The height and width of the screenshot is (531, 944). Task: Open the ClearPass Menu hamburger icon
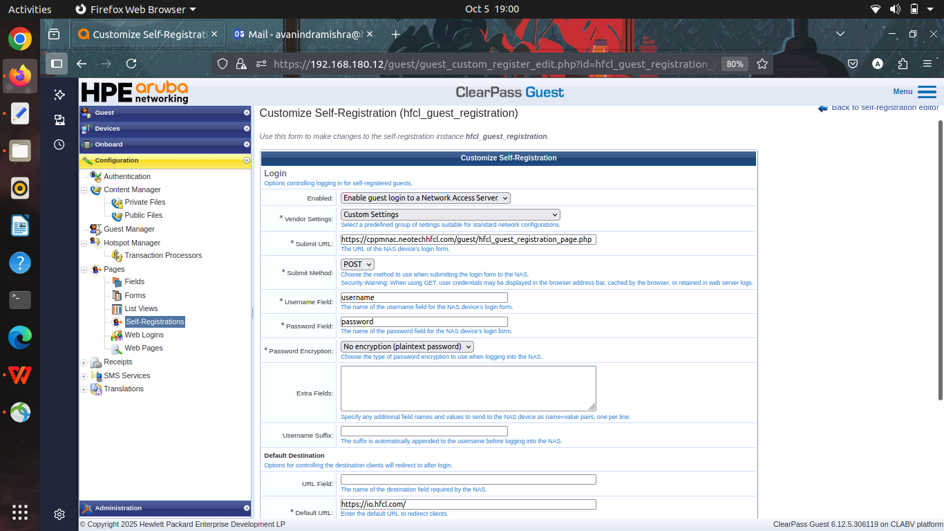[x=927, y=92]
